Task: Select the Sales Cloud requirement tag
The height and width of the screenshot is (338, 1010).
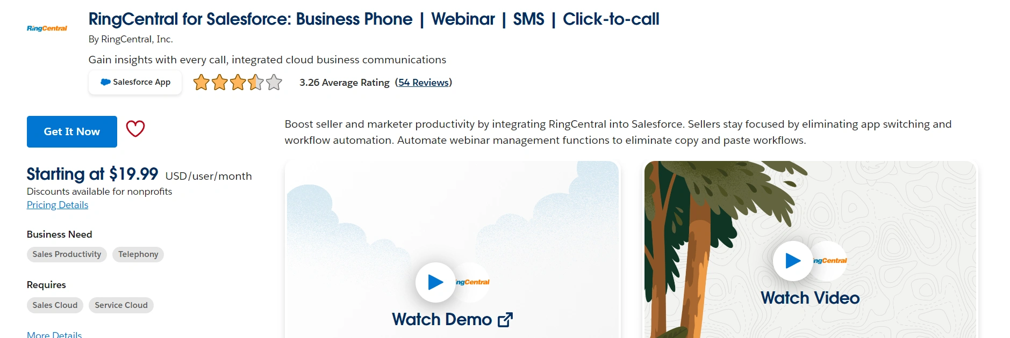Action: (55, 305)
